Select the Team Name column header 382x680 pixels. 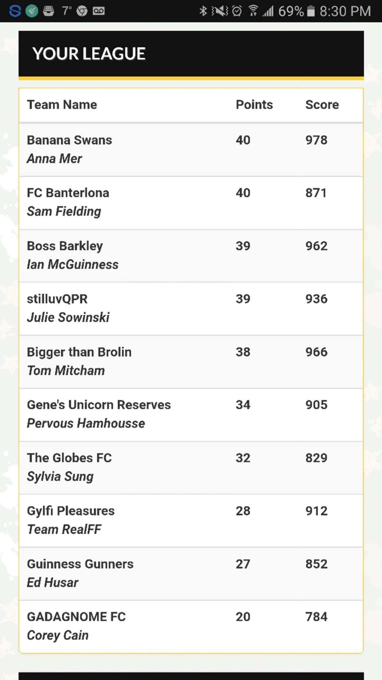[62, 105]
